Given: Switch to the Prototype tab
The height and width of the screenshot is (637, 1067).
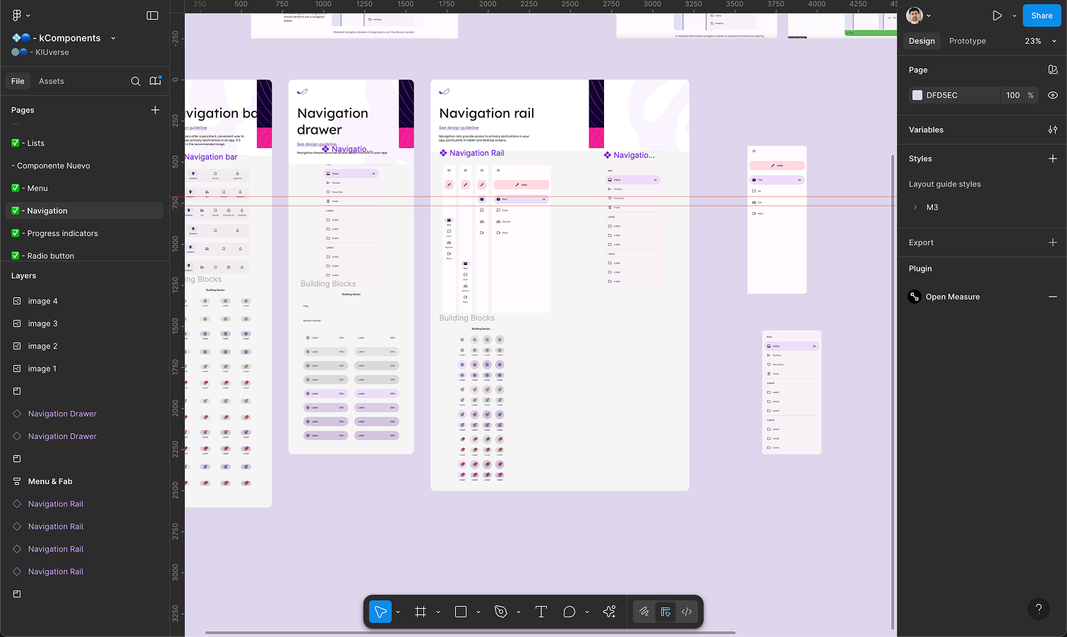Looking at the screenshot, I should (967, 41).
